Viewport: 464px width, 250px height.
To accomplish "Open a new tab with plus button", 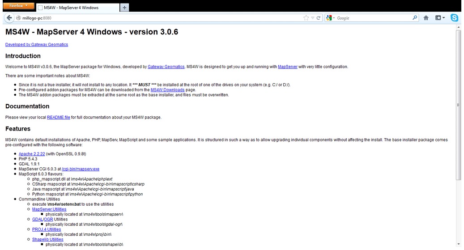I will [124, 8].
